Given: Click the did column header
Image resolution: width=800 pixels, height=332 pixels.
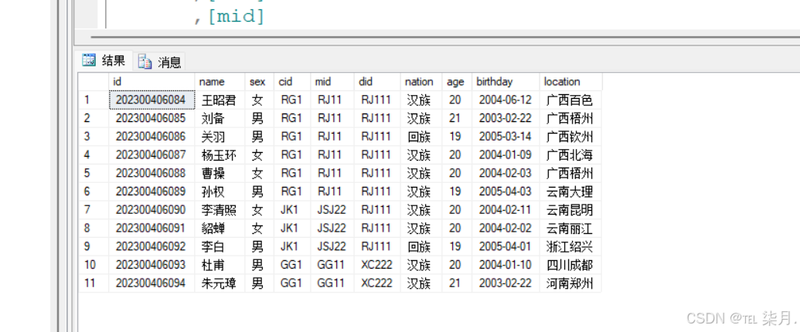Looking at the screenshot, I should point(377,82).
